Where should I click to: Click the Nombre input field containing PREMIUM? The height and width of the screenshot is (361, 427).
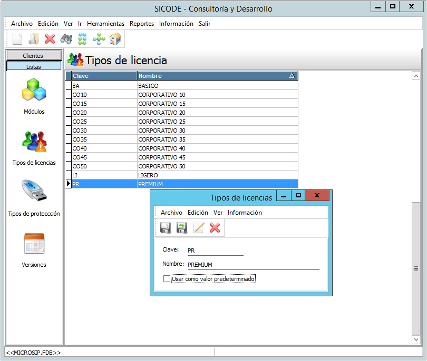pos(253,265)
